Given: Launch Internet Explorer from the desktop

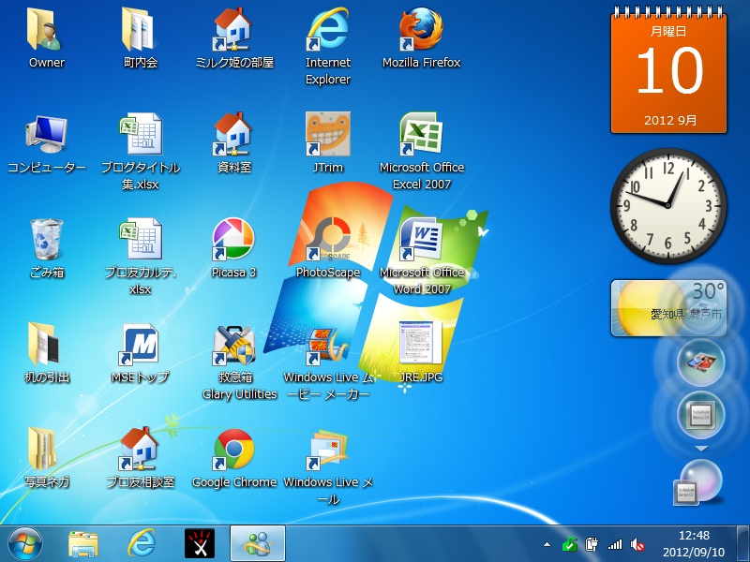Looking at the screenshot, I should (x=328, y=46).
